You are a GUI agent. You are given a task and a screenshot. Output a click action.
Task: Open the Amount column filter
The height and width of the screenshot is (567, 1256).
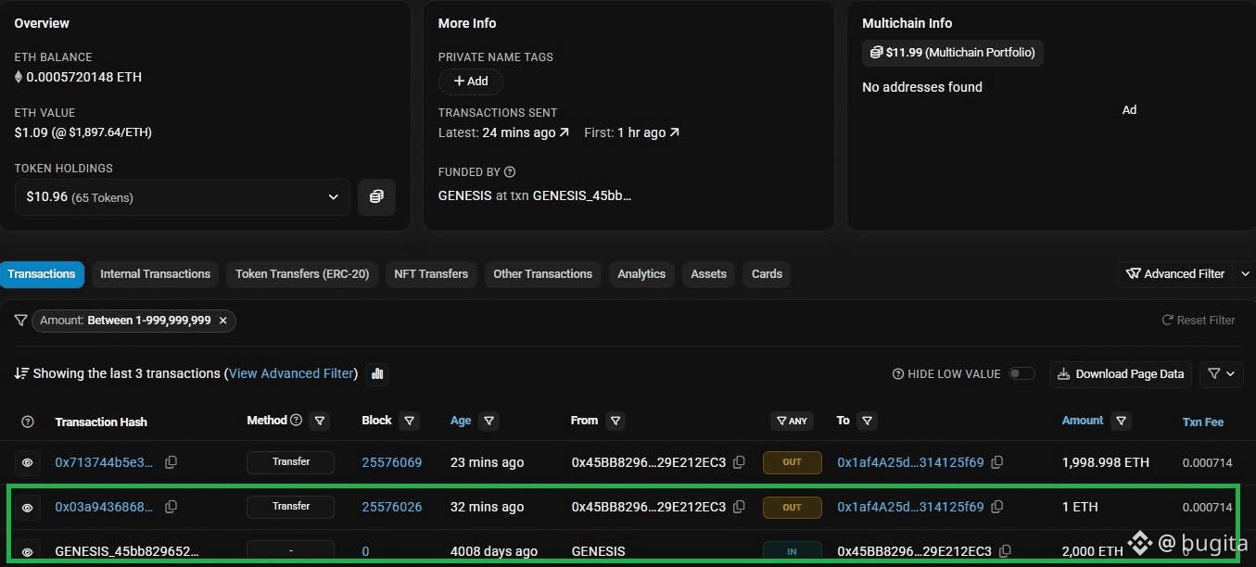1122,421
